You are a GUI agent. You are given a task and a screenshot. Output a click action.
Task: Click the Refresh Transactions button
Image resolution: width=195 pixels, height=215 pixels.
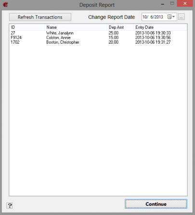coord(40,17)
